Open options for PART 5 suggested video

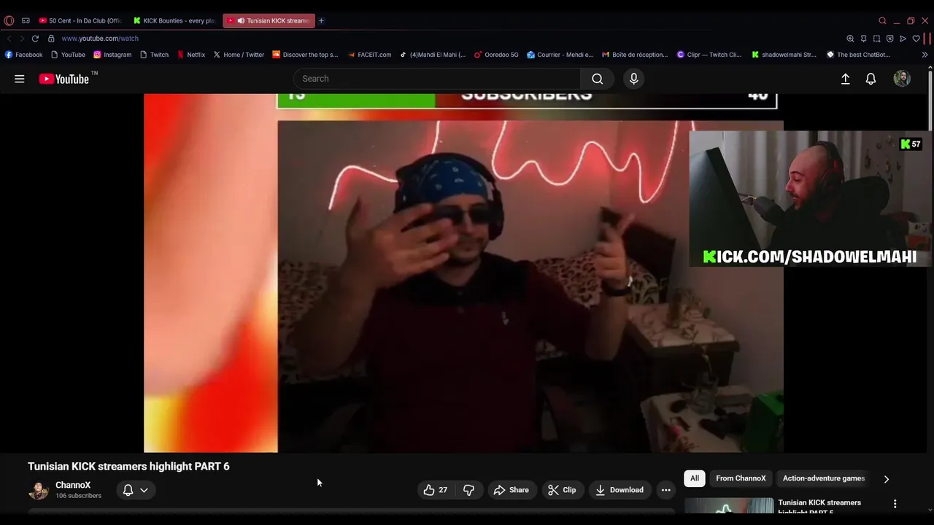[x=895, y=503]
